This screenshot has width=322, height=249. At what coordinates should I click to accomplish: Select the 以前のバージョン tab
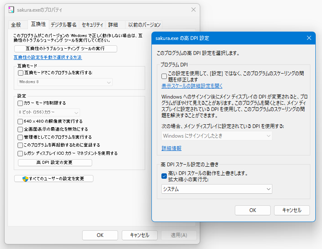pos(144,25)
